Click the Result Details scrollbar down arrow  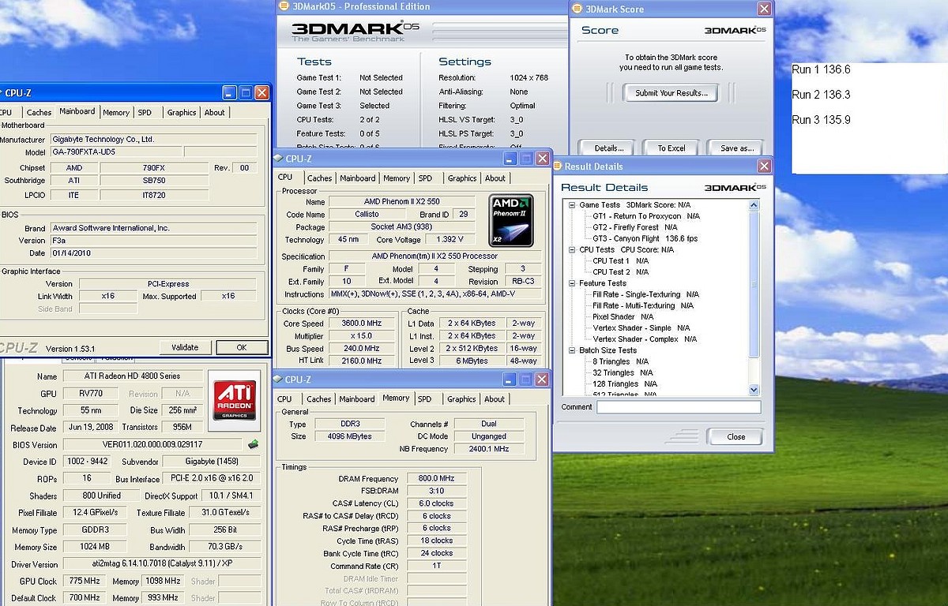point(754,389)
